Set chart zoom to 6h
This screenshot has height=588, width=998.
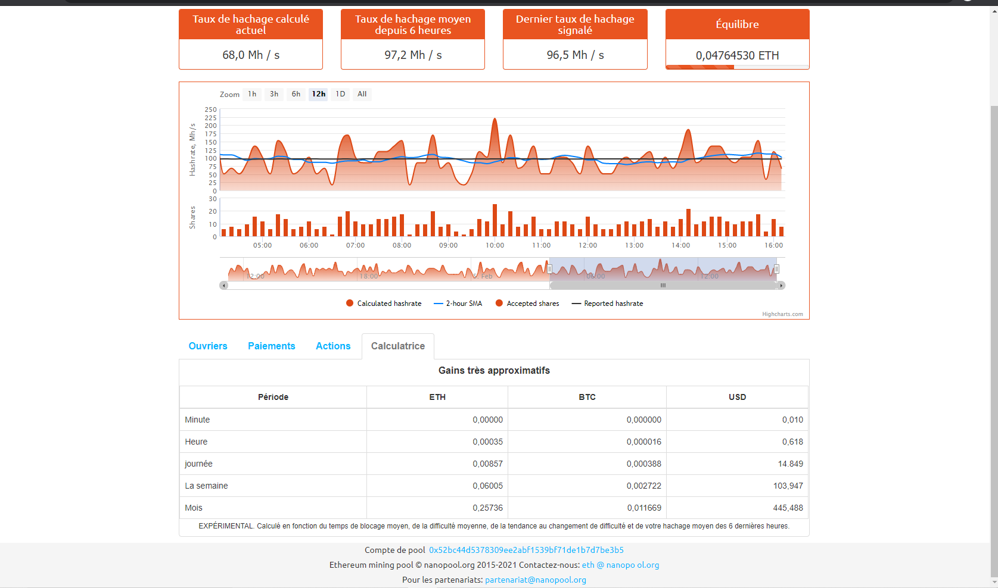296,94
